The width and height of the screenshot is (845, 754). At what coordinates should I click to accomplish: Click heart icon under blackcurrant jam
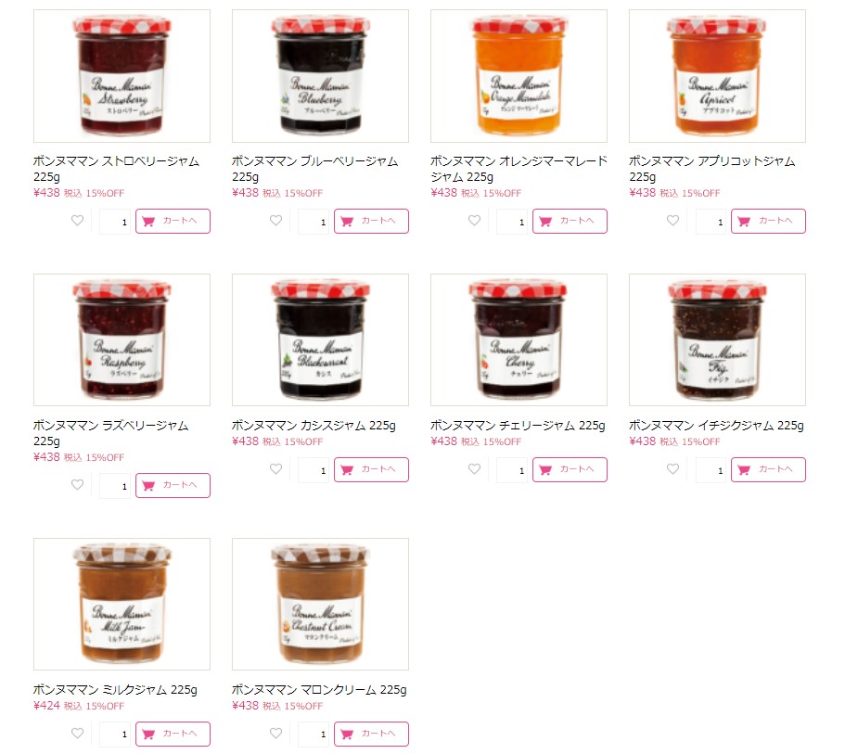pyautogui.click(x=275, y=469)
